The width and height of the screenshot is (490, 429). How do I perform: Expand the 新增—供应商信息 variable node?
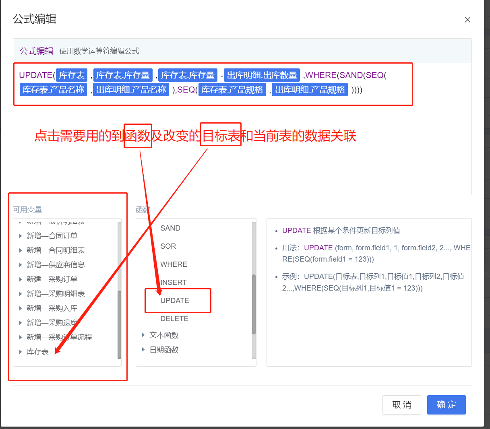click(21, 265)
